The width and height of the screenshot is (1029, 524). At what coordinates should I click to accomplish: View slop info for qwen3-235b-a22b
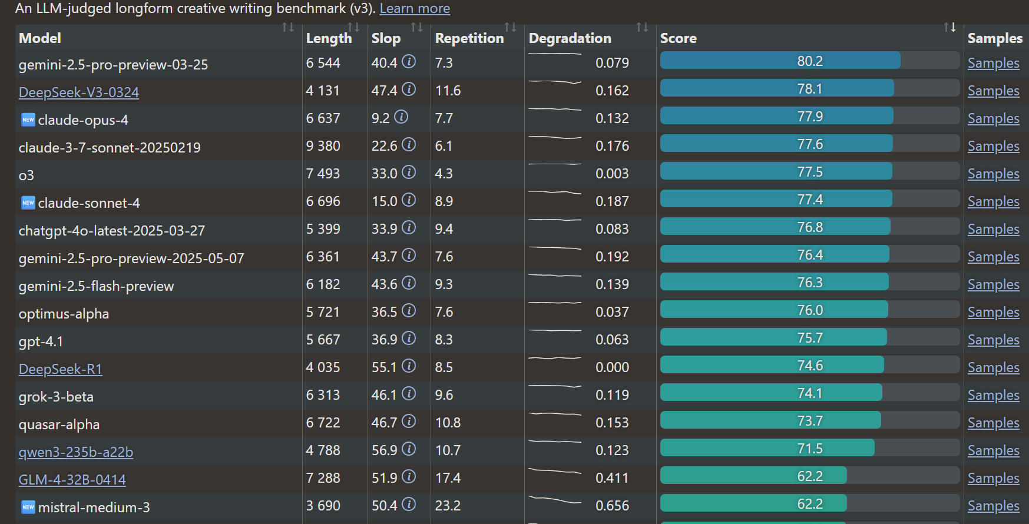(409, 449)
